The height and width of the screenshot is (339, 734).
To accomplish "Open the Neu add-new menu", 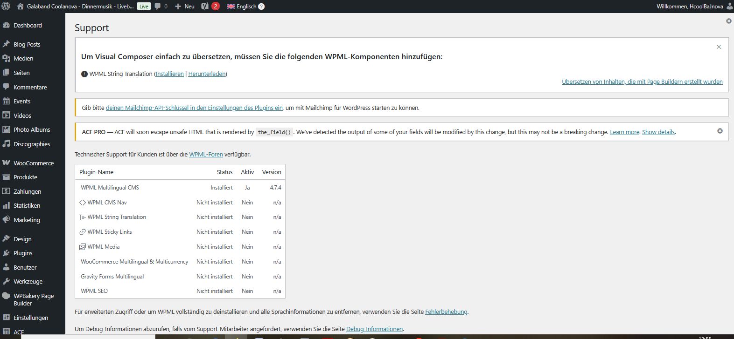I will [x=185, y=7].
